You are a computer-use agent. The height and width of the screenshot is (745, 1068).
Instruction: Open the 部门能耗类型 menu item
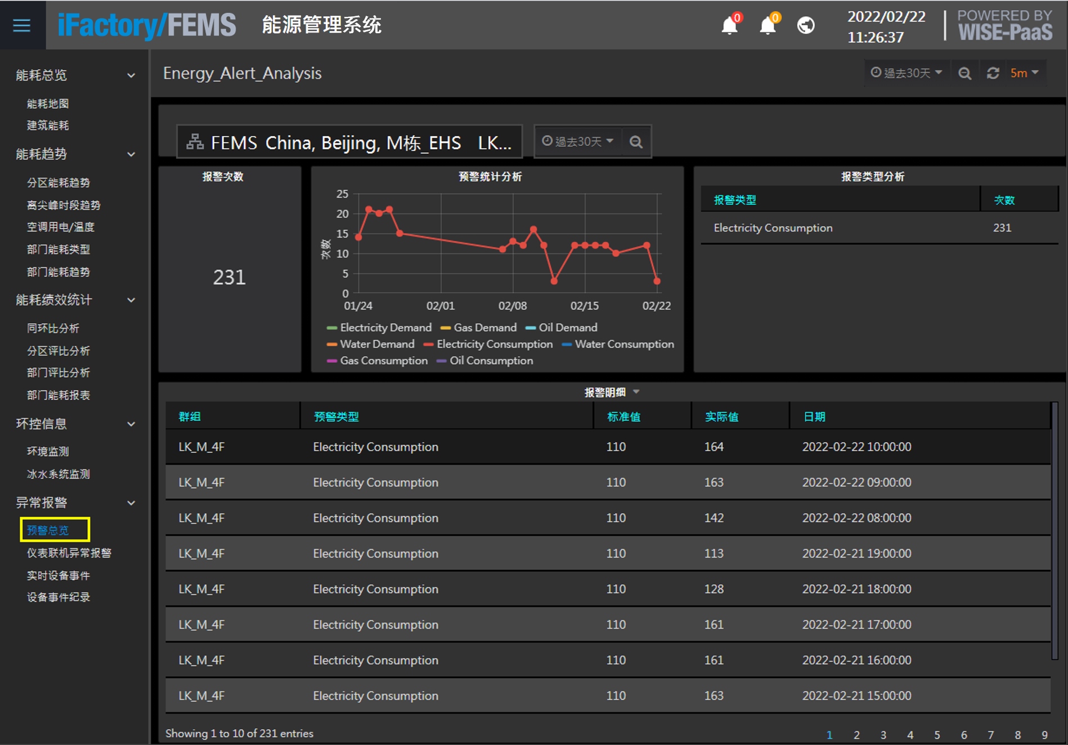point(59,249)
